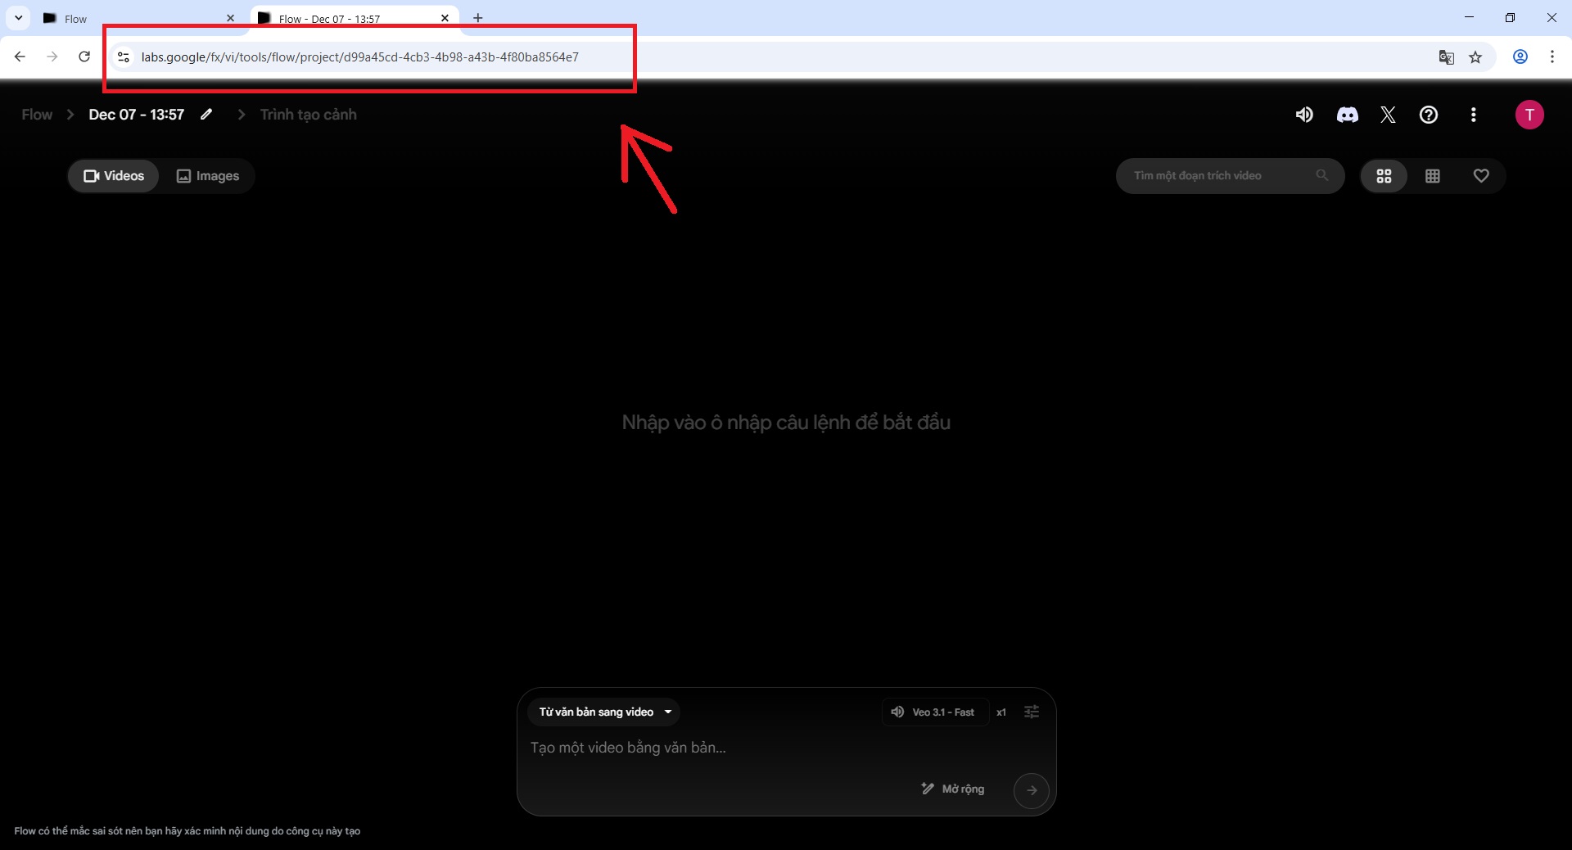Click the 'Mở rộng' expand prompt button
The width and height of the screenshot is (1572, 850).
coord(953,789)
